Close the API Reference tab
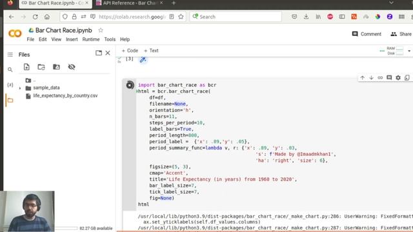Viewport: 413px width, 232px height. [x=161, y=3]
